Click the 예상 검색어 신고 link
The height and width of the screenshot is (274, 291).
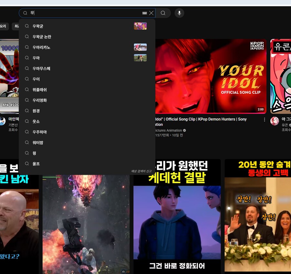click(x=141, y=171)
